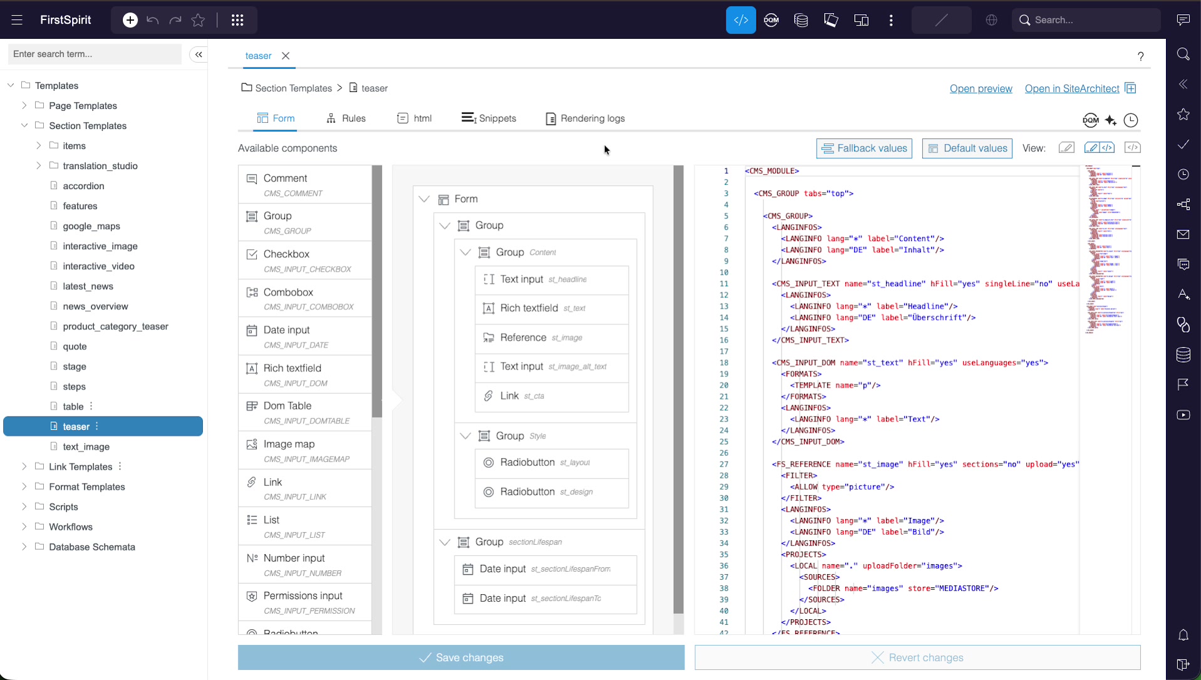Switch to split form and code view
1201x680 pixels.
coord(1100,148)
